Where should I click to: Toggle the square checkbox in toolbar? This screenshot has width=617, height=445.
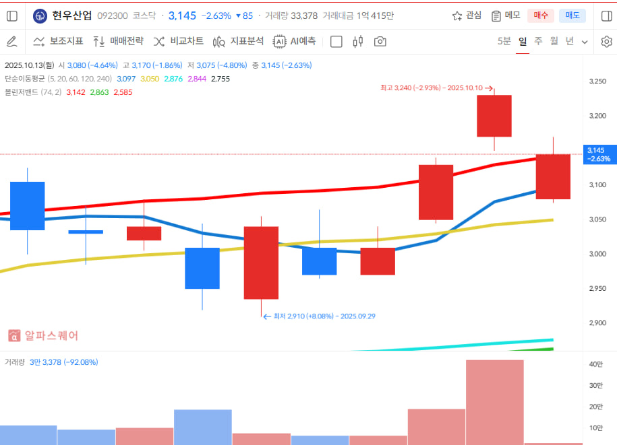tap(336, 42)
